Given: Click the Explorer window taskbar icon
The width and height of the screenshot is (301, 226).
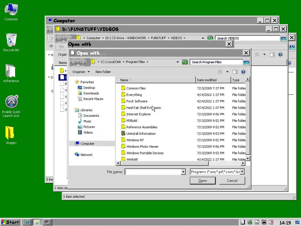Looking at the screenshot, I should coord(36,222).
